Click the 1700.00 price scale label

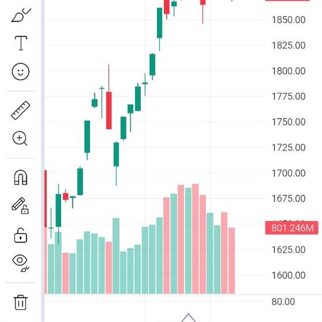coord(288,173)
